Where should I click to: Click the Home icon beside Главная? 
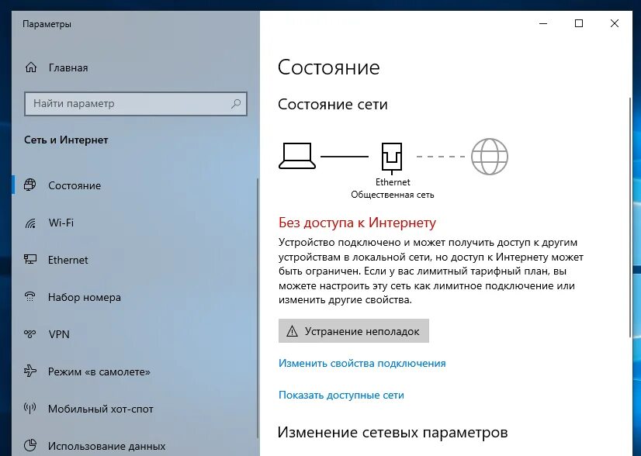point(31,67)
